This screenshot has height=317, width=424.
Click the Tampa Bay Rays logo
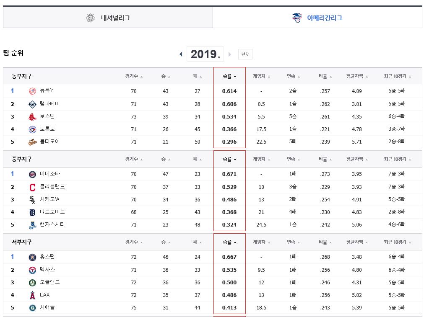[32, 104]
